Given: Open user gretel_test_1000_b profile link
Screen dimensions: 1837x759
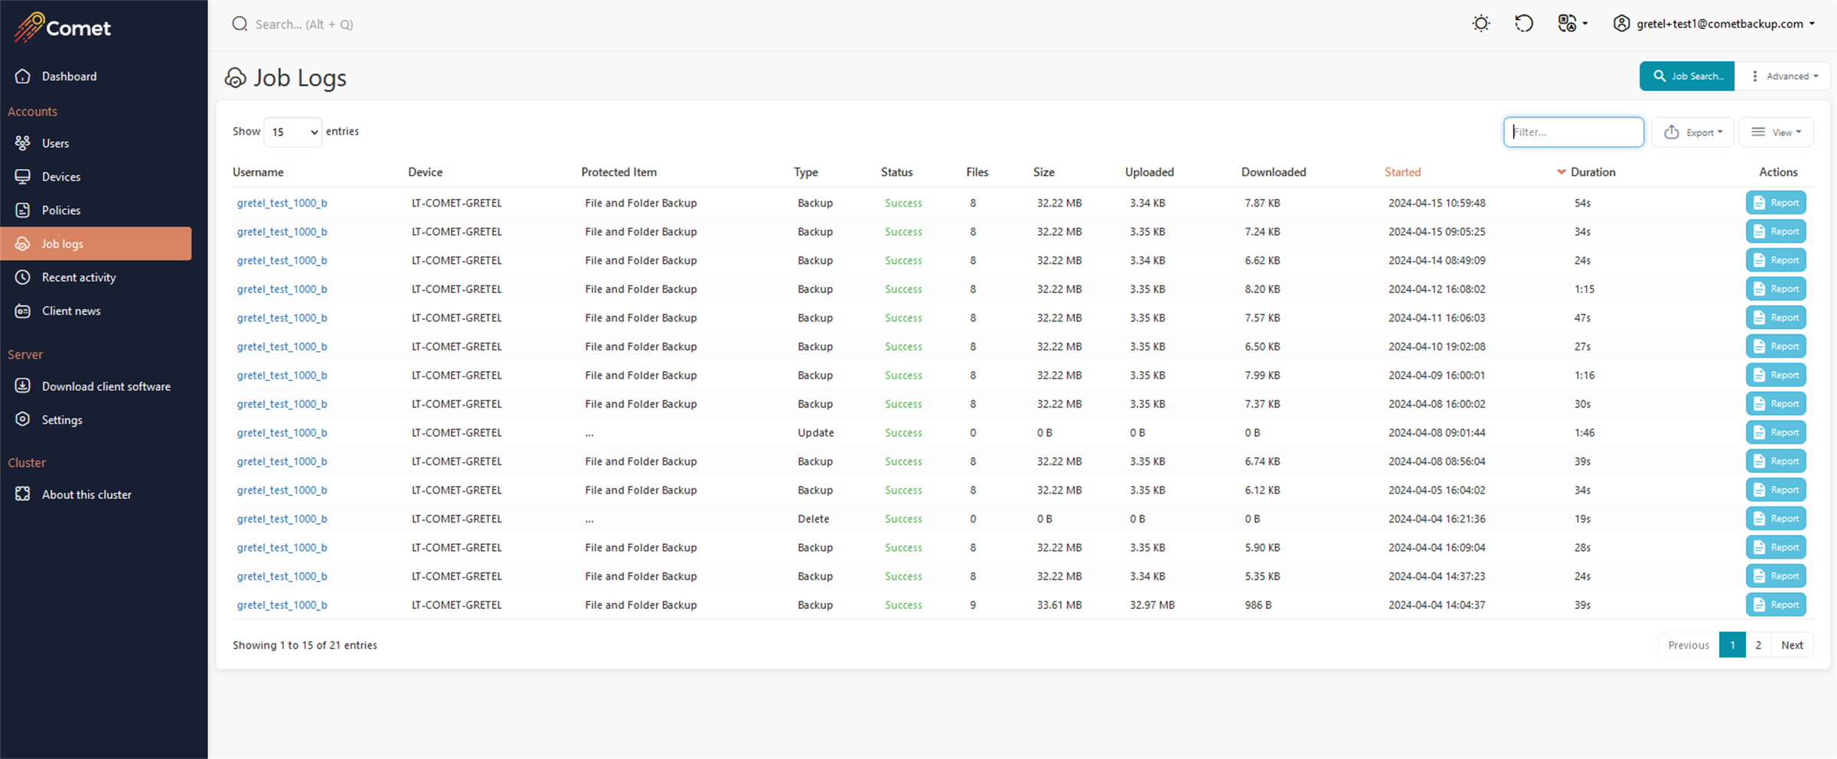Looking at the screenshot, I should 282,203.
